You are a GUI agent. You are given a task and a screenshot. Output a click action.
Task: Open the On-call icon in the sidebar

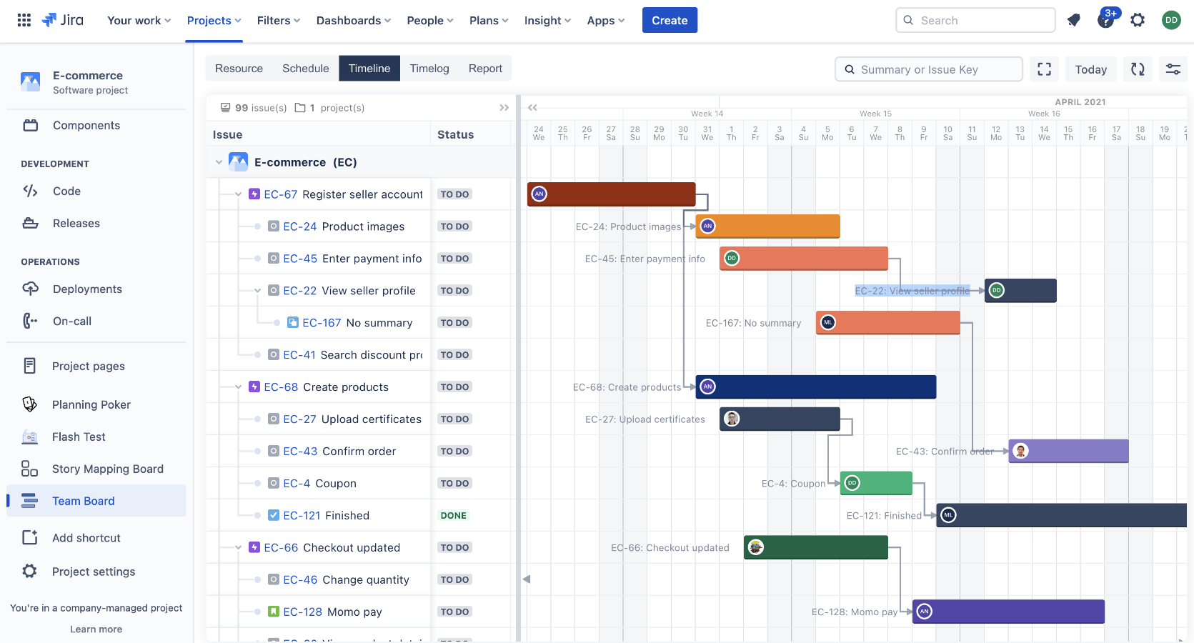click(x=30, y=321)
